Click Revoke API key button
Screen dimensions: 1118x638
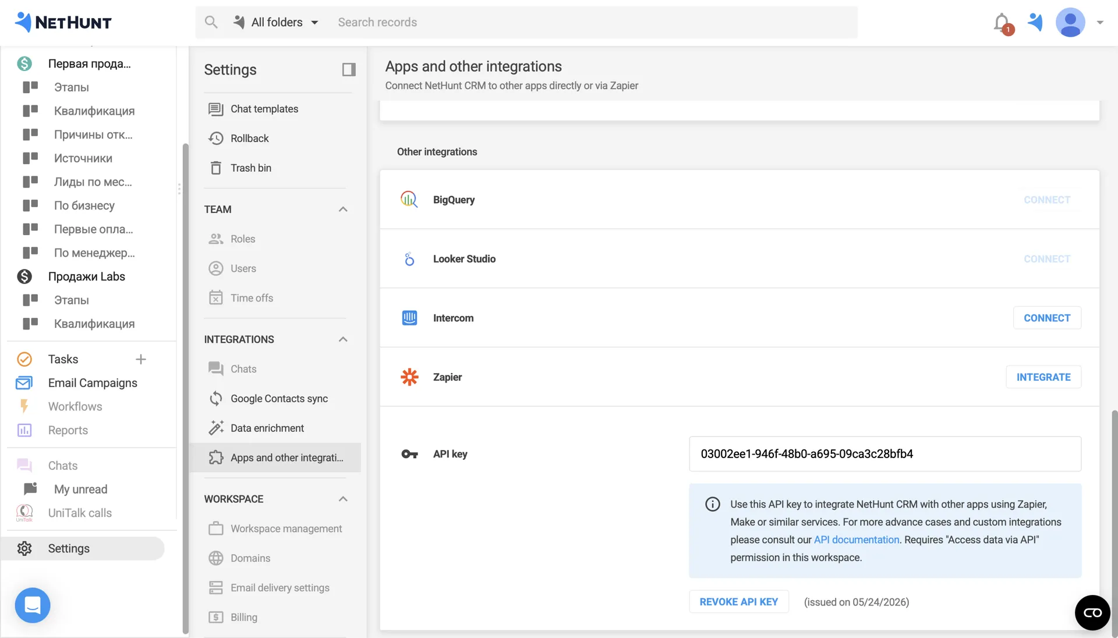coord(739,602)
